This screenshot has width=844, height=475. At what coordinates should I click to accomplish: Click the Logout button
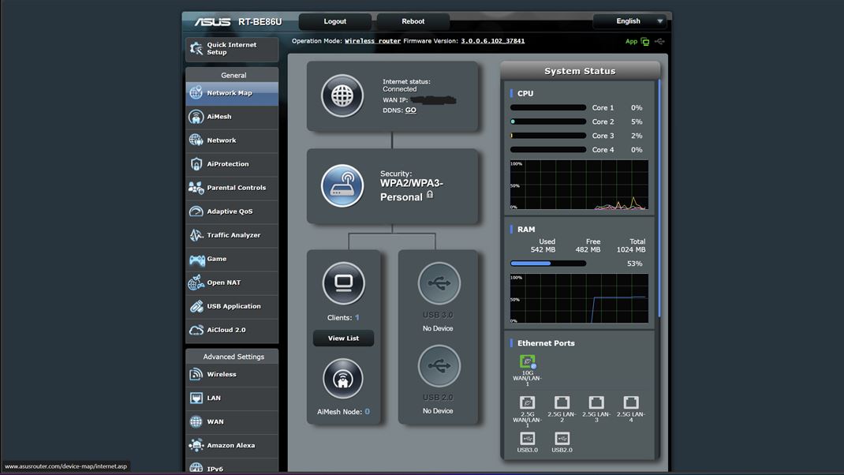coord(334,21)
